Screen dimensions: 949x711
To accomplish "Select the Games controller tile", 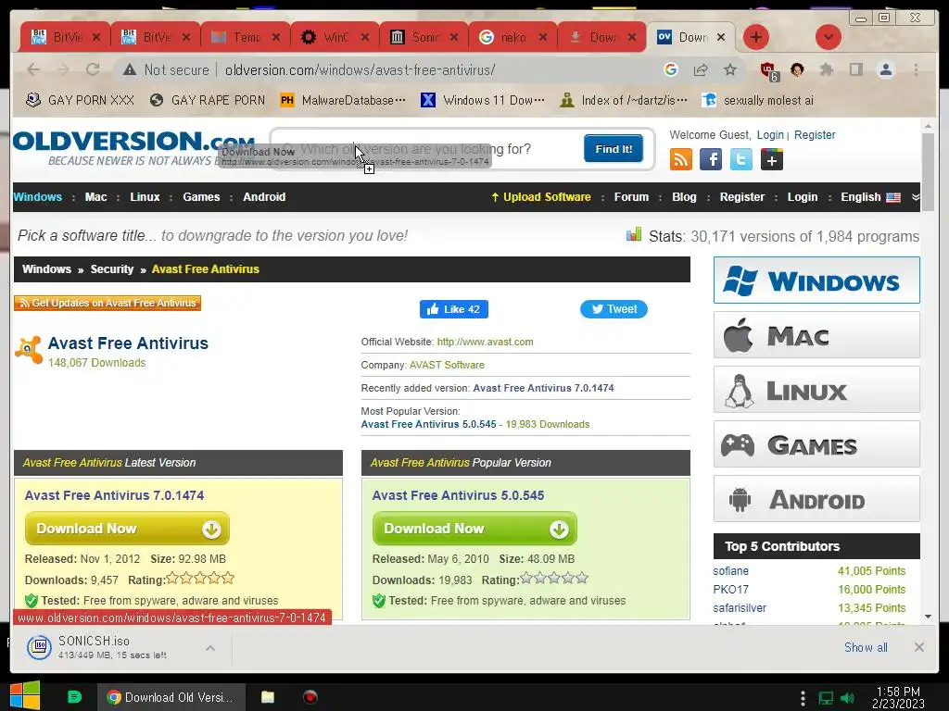I will tap(816, 444).
